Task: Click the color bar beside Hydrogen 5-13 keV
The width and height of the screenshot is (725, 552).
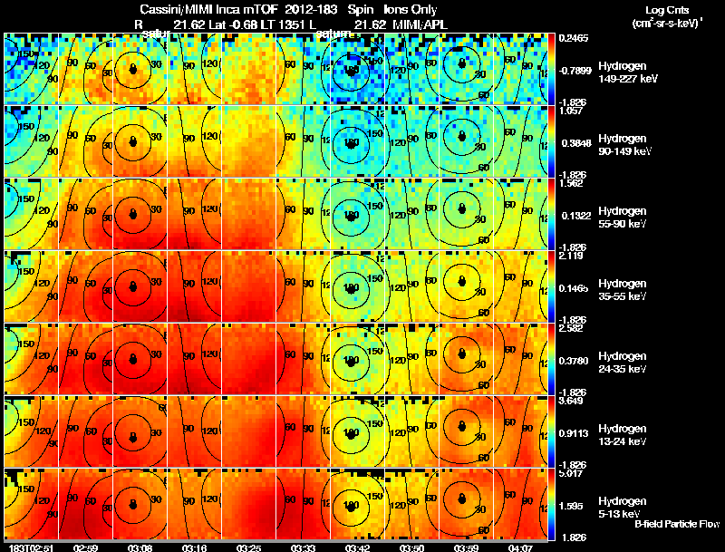Action: coord(551,504)
